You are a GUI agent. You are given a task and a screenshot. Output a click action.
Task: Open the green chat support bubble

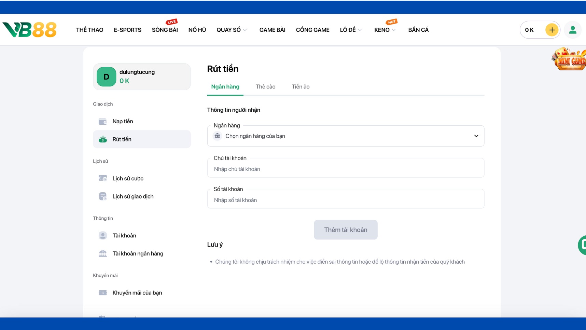[x=582, y=245]
